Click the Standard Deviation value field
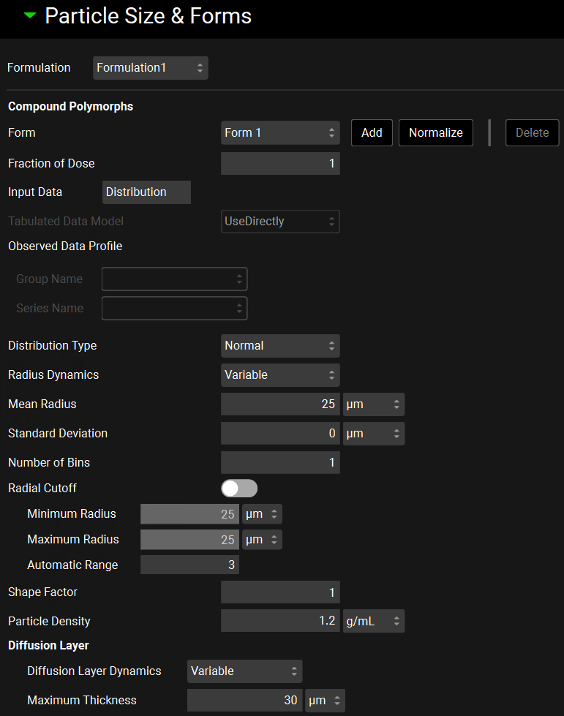Viewport: 564px width, 716px height. [280, 434]
